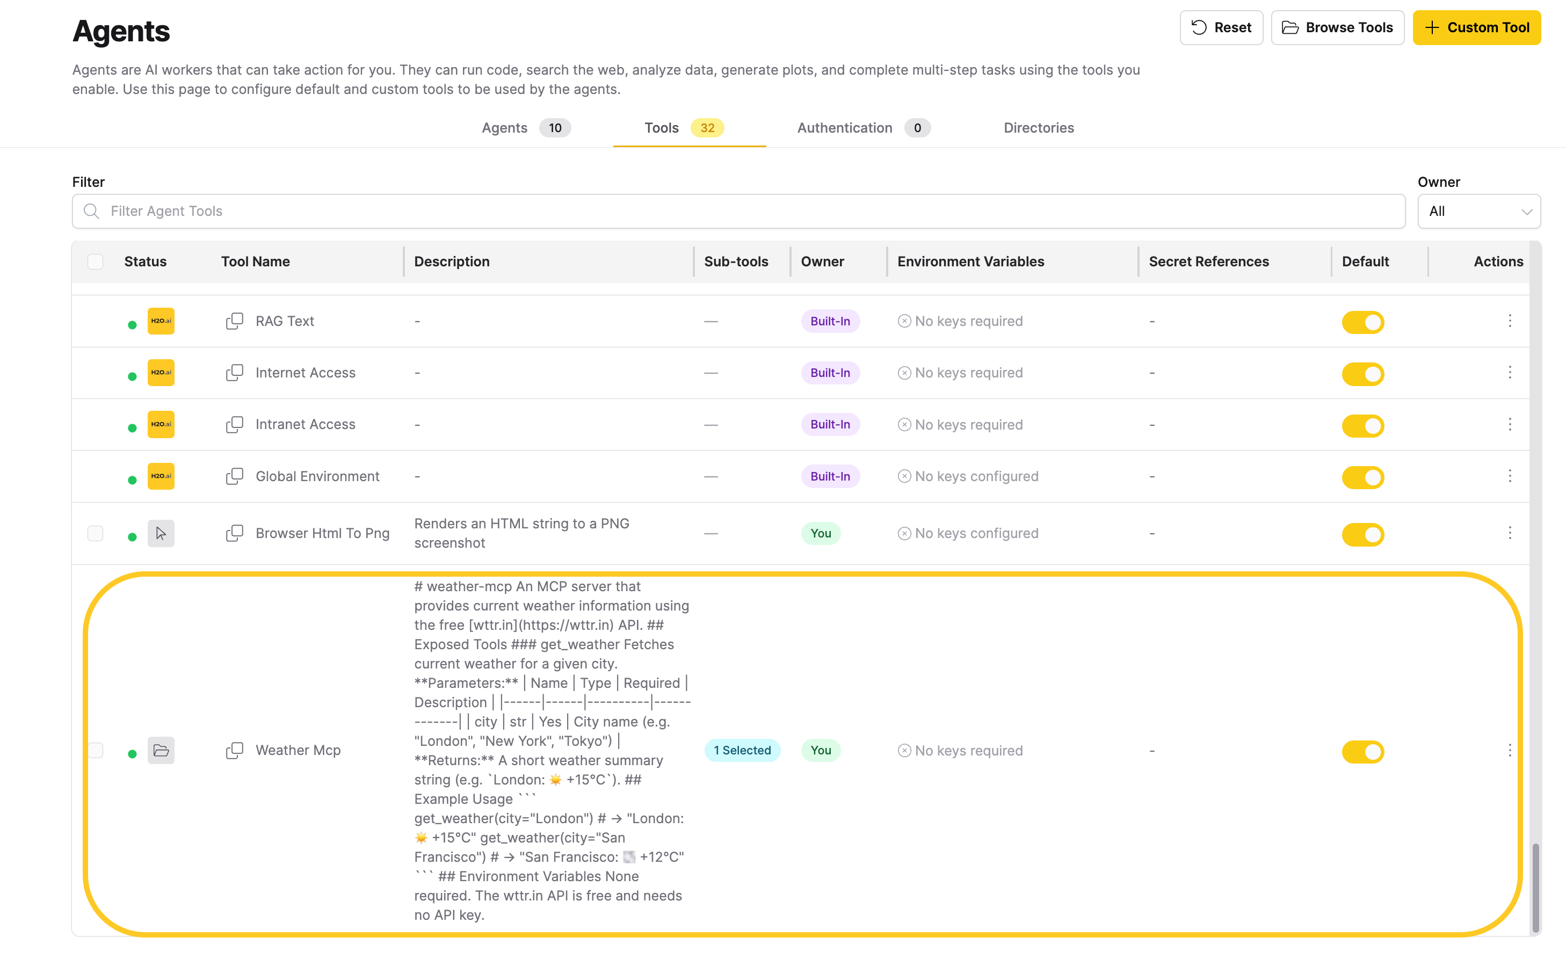Click the no-keys icon in Global Environment row

point(904,477)
